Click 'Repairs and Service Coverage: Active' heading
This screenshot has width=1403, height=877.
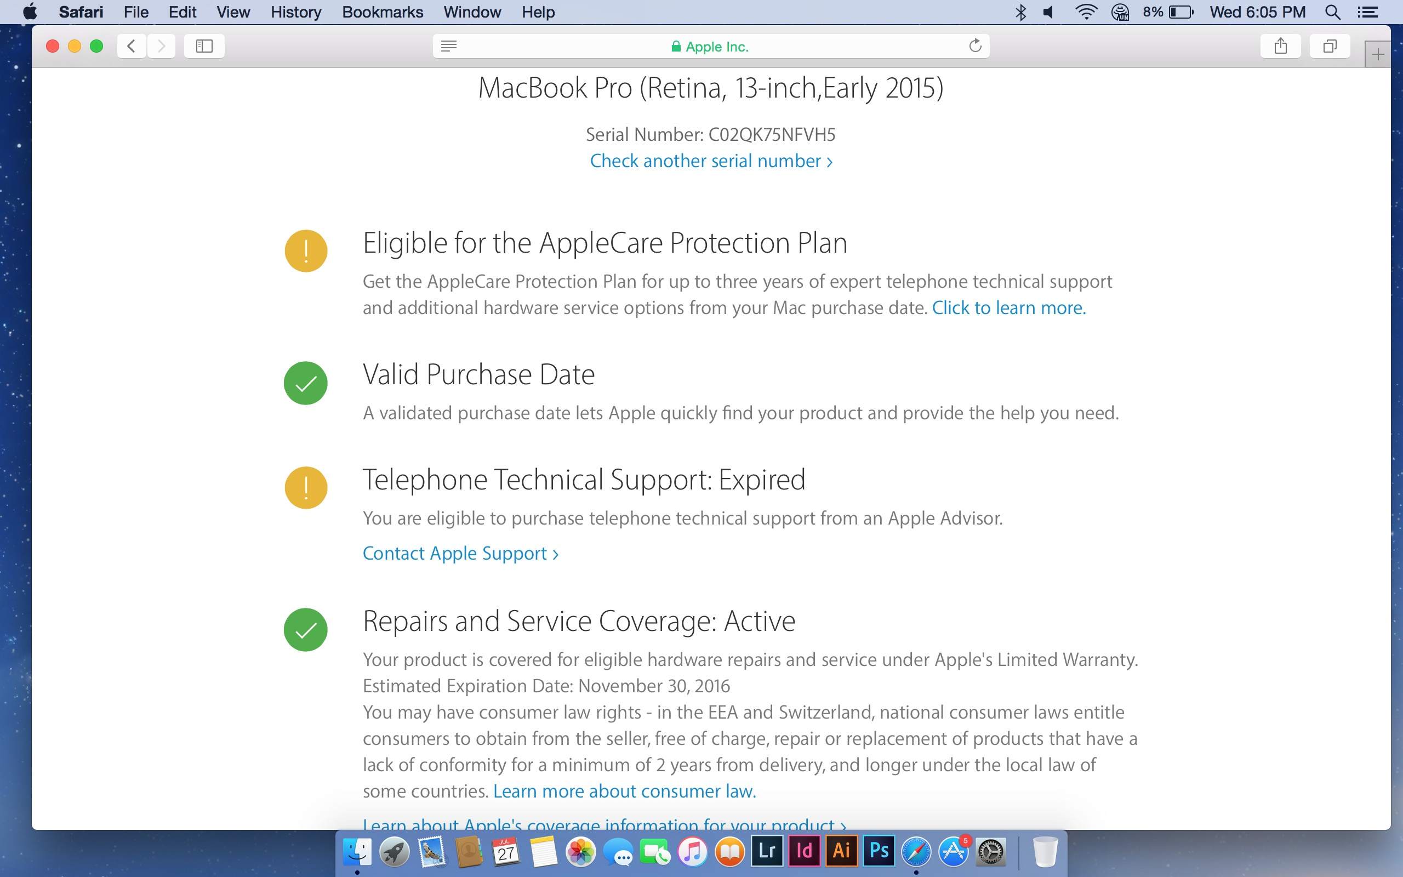pos(579,621)
